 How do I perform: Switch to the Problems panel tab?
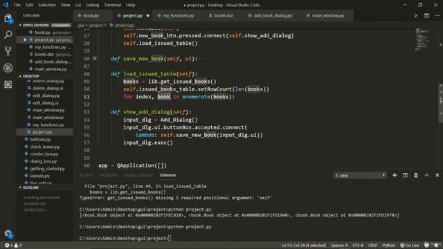(109, 175)
